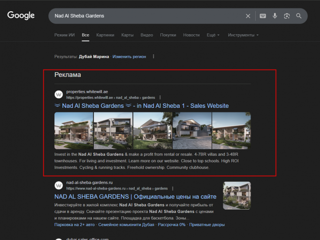Open the Видео tab
The height and width of the screenshot is (240, 320).
click(147, 35)
